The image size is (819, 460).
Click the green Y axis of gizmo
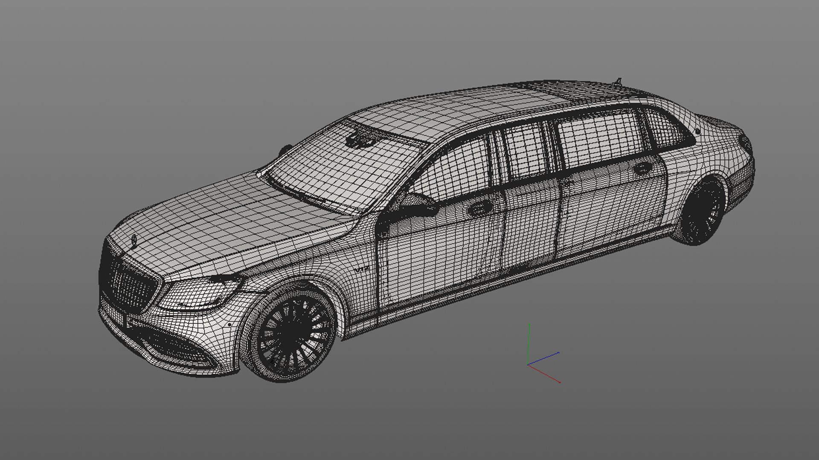pos(529,343)
